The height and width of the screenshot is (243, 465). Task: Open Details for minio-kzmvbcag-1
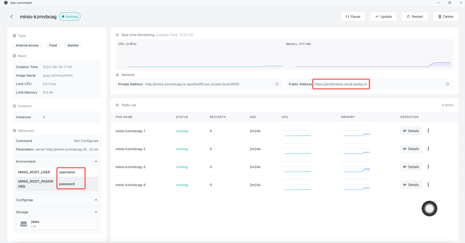coord(411,131)
